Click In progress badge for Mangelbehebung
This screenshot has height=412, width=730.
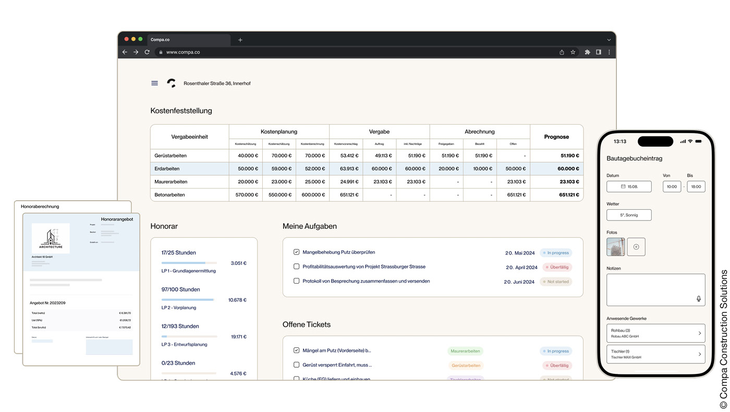(x=556, y=253)
